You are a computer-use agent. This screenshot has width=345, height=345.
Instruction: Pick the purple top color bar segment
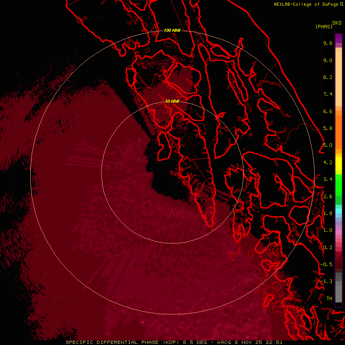click(x=338, y=38)
